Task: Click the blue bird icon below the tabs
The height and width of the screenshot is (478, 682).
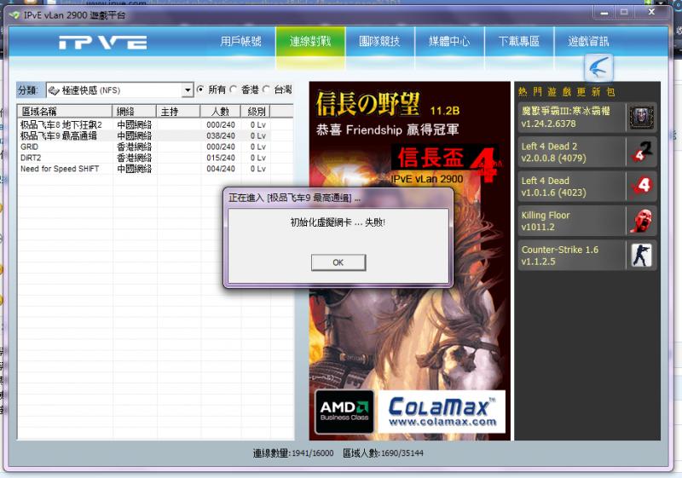Action: pyautogui.click(x=599, y=67)
